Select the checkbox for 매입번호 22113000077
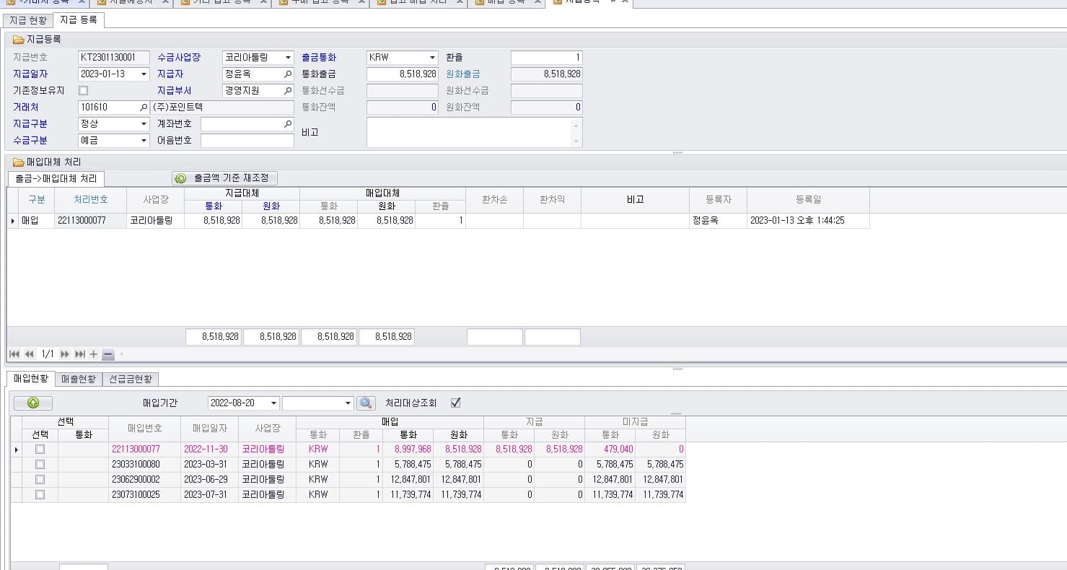 (40, 449)
